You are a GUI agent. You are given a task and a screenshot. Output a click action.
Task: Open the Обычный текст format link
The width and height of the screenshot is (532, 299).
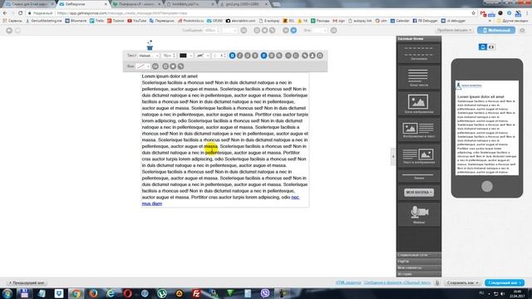point(397,282)
